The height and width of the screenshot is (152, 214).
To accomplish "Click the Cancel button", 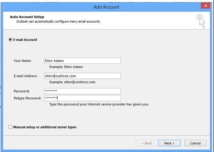I will point(195,143).
